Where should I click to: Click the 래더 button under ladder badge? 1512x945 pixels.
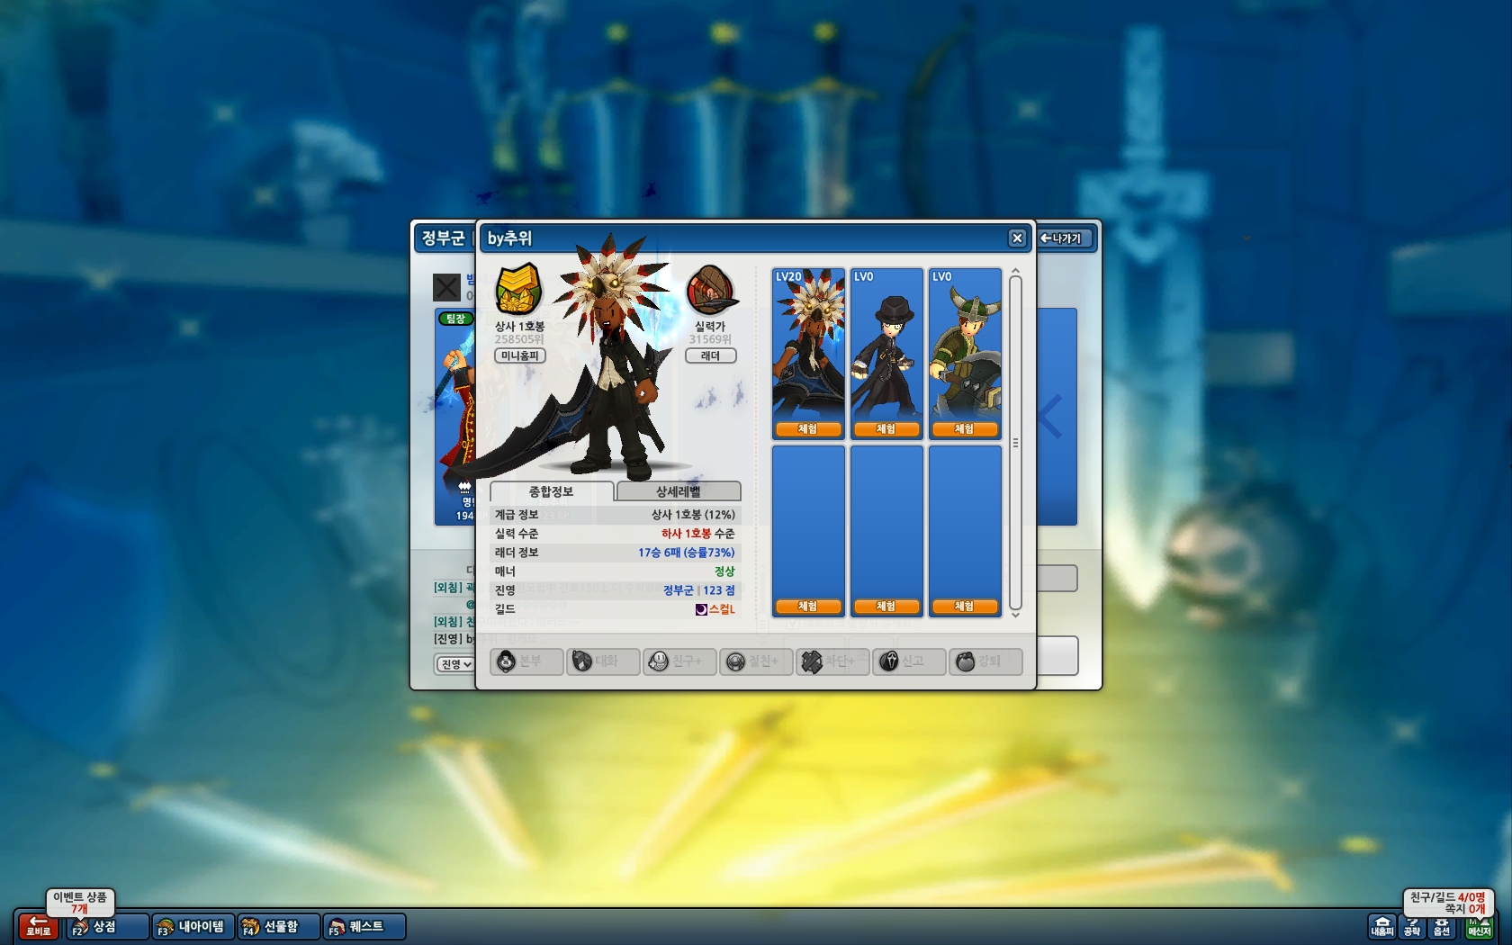point(711,355)
